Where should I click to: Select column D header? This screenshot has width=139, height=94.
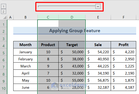click(72, 17)
